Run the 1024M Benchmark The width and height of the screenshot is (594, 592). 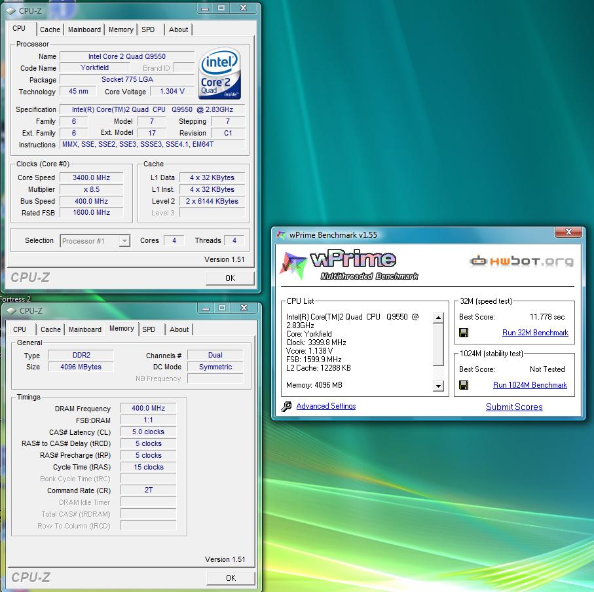coord(530,385)
